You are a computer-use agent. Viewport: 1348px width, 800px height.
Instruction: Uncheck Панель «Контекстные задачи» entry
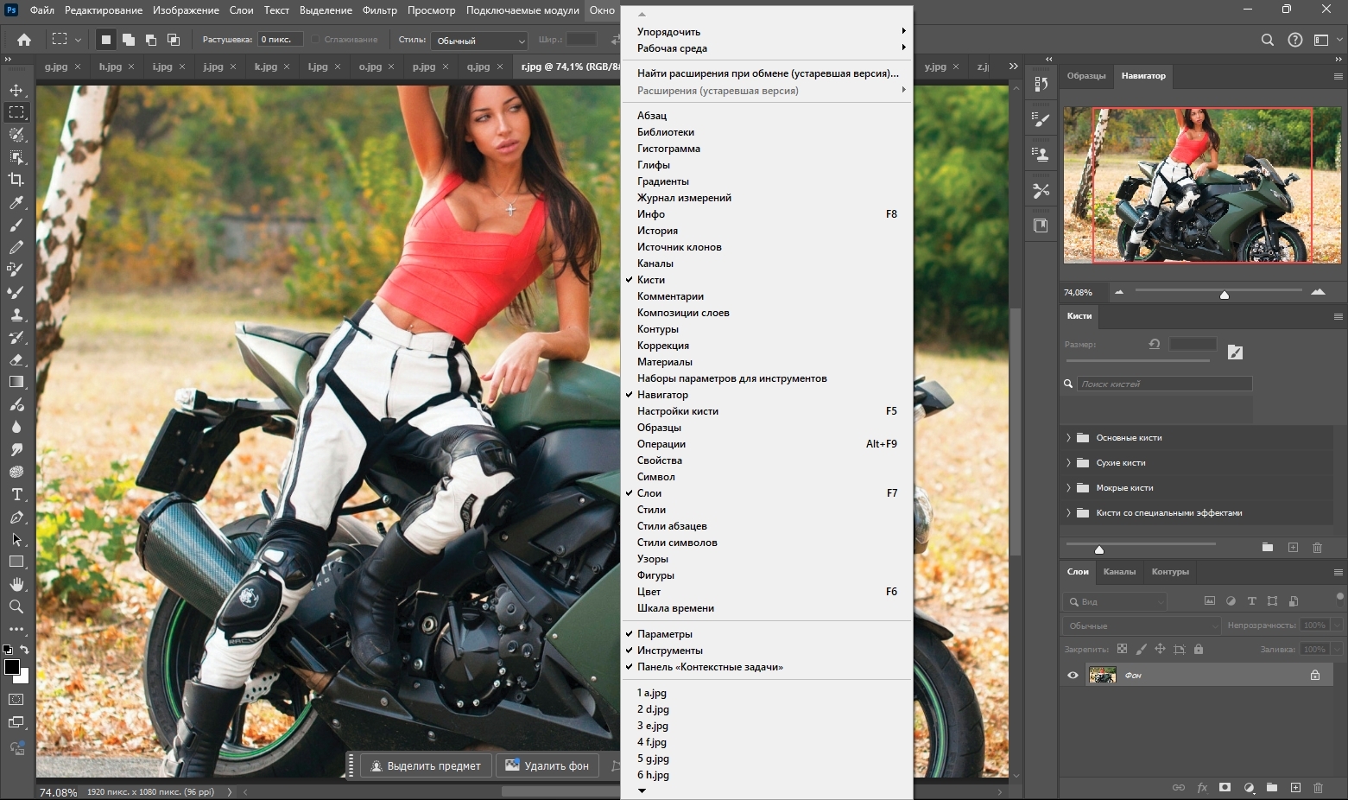pyautogui.click(x=767, y=667)
